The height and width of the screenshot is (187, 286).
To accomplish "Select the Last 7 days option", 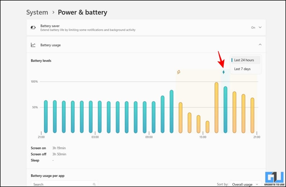I will coord(243,69).
